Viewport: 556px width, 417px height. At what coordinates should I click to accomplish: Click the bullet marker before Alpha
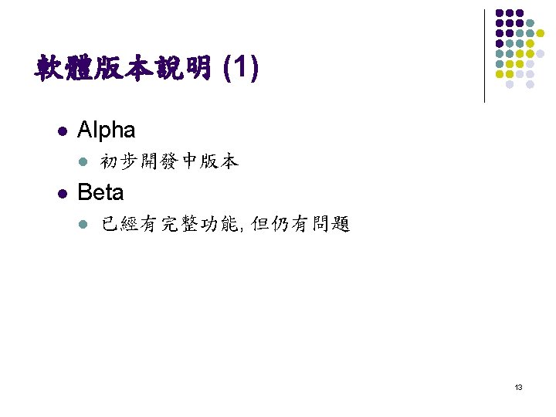click(61, 130)
